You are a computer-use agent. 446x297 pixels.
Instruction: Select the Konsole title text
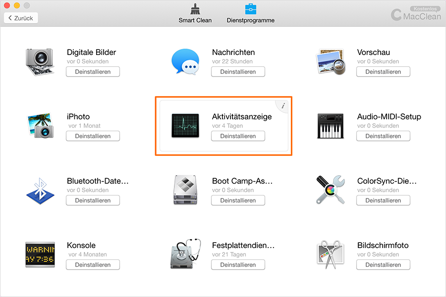(x=81, y=246)
